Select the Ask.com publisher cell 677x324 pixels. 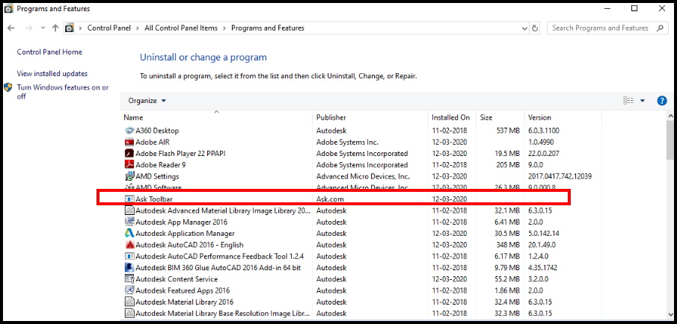330,199
